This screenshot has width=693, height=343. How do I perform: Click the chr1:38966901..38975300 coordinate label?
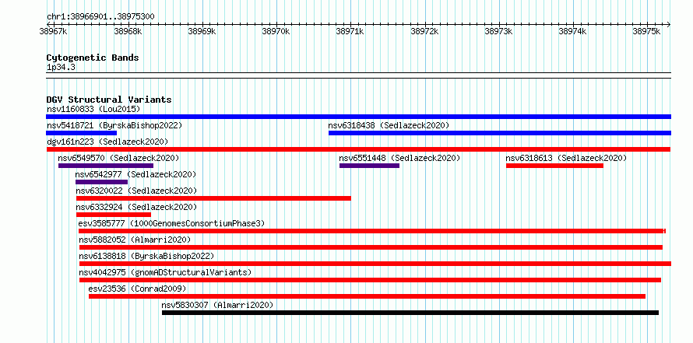(100, 16)
